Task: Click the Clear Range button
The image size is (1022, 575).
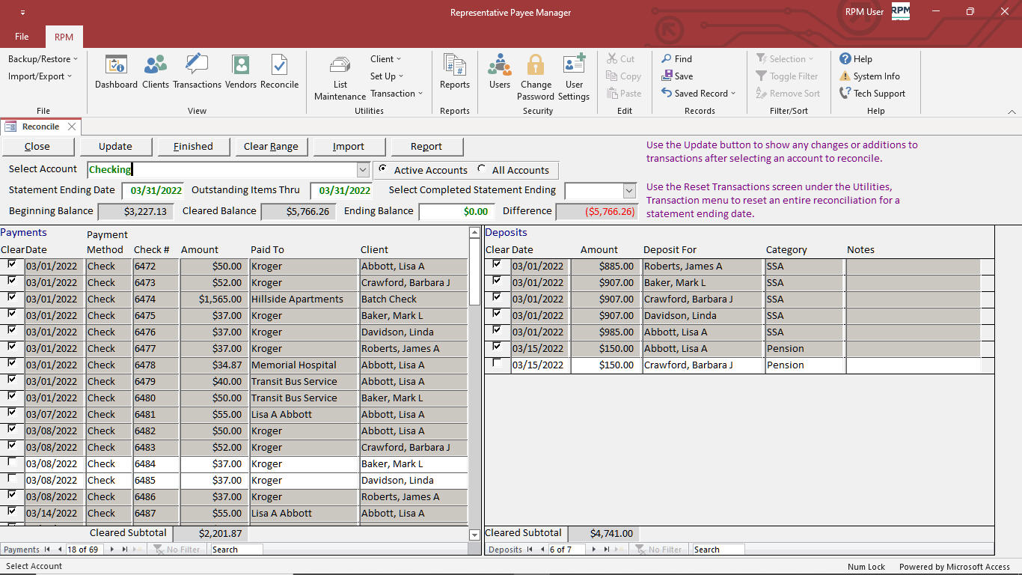Action: click(x=271, y=147)
